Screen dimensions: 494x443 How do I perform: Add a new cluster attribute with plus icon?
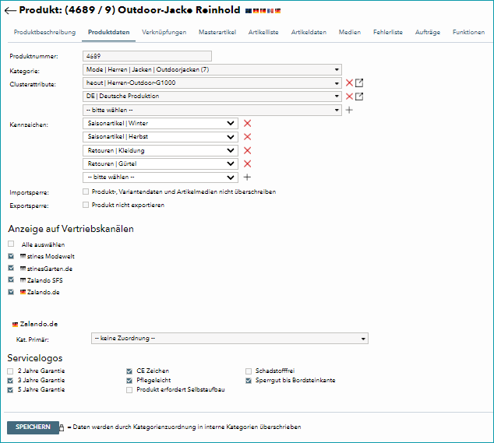click(349, 110)
